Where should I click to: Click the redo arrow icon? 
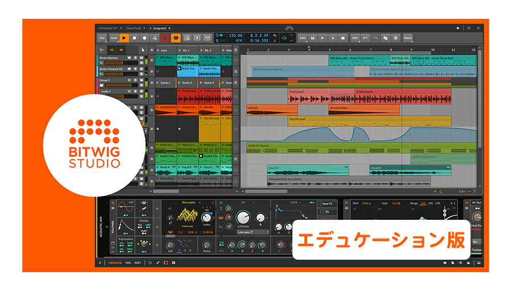tap(375, 38)
